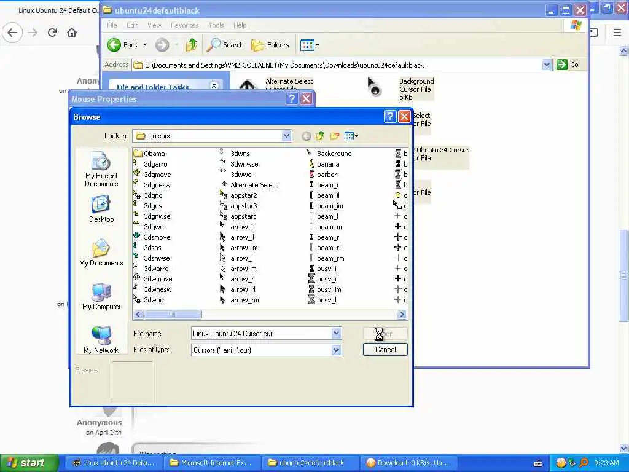Select the Alternate Select cursor file

[249, 184]
